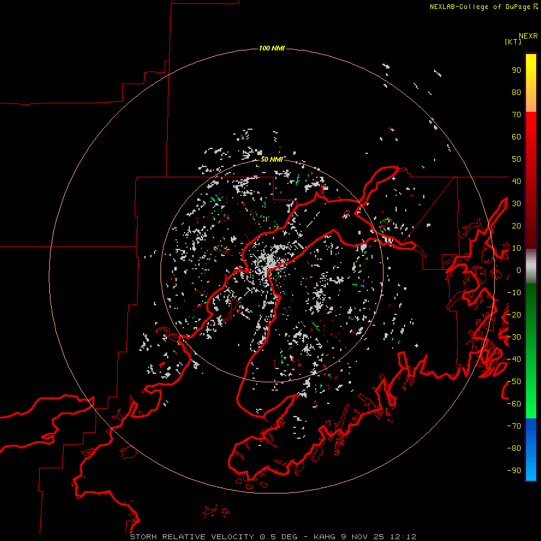Click the yellow-orange top segment of color bar
The image size is (541, 541).
tap(531, 83)
